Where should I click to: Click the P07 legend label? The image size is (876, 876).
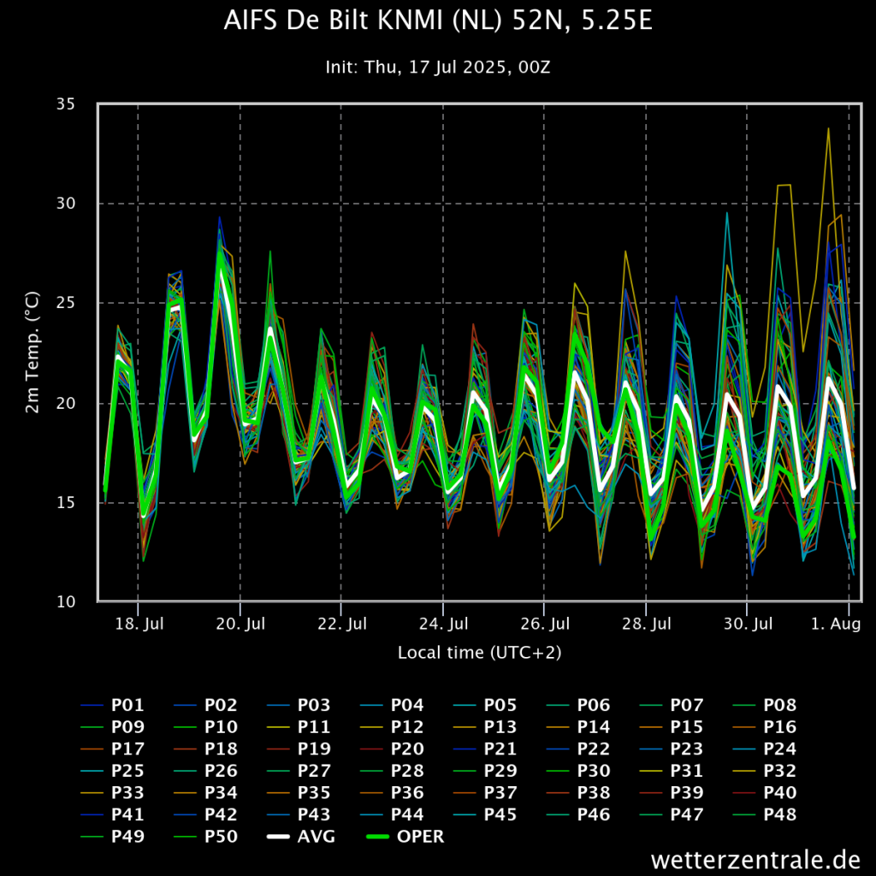tap(687, 705)
